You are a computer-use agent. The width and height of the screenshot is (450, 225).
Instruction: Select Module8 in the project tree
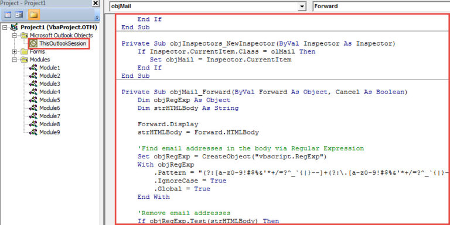[x=50, y=124]
